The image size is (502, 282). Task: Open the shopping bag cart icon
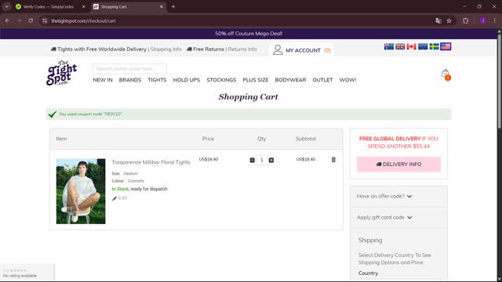446,74
